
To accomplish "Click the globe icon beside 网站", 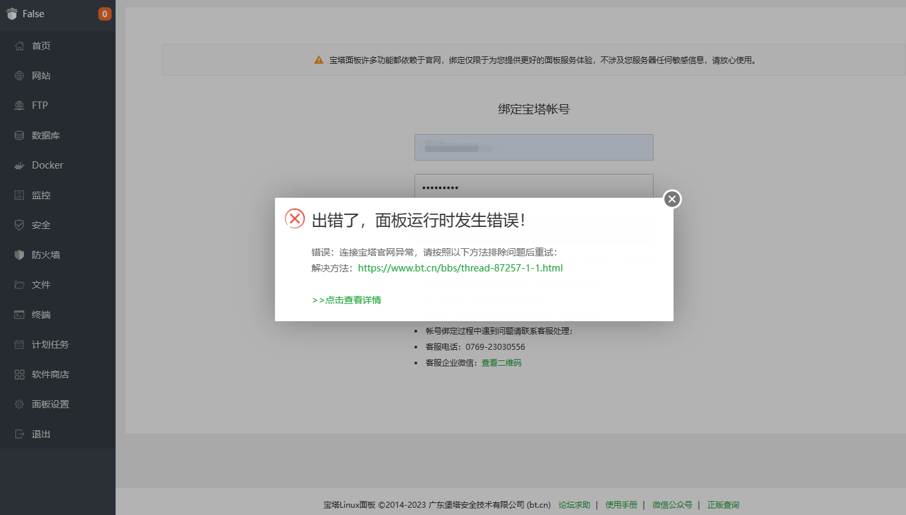I will click(x=19, y=76).
